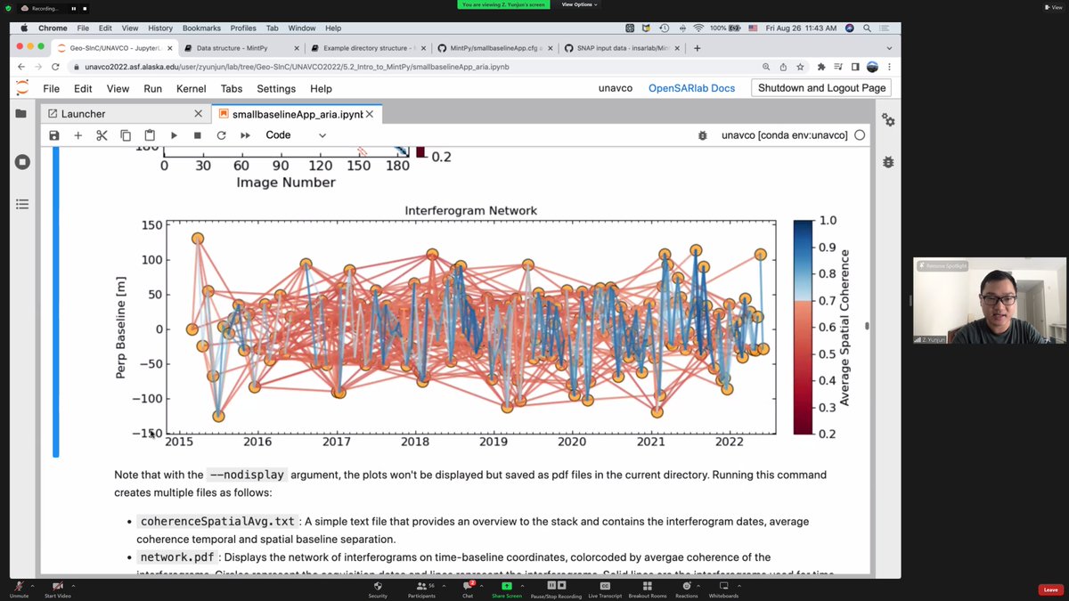1069x601 pixels.
Task: Click Pause/Stop Recording in Zoom toolbar
Action: (556, 589)
